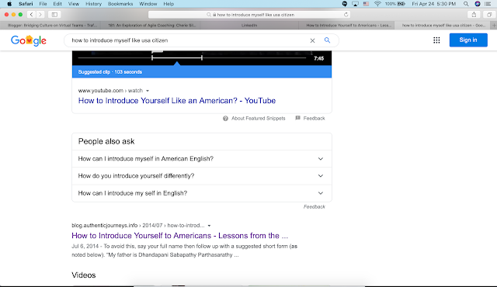Click the battery status indicator

(x=395, y=4)
